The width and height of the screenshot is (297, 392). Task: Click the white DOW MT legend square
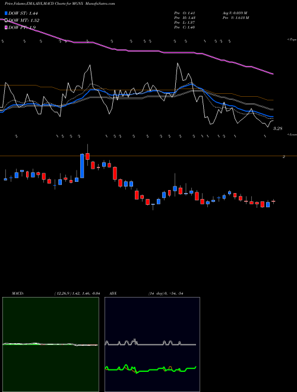[7, 20]
